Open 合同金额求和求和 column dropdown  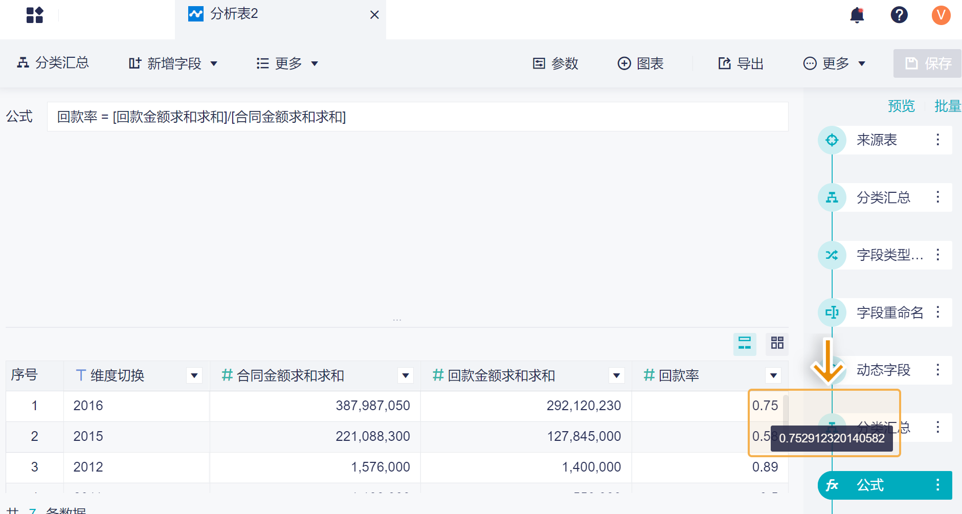coord(406,376)
